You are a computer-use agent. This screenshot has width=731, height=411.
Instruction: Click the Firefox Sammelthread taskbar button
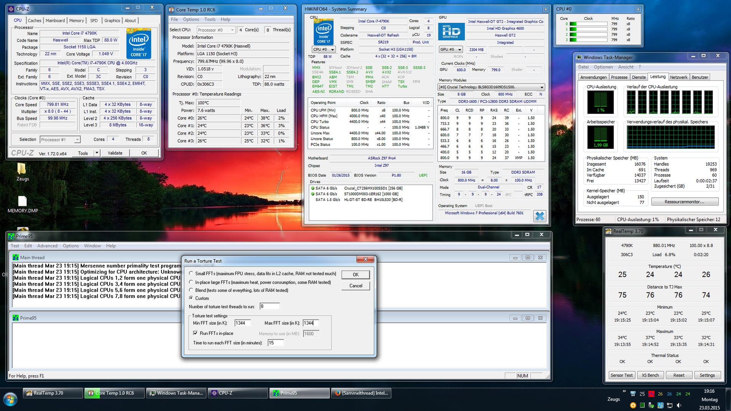[361, 393]
